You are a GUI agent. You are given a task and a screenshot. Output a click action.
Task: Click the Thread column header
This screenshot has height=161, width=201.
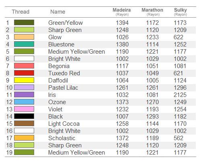pos(21,12)
